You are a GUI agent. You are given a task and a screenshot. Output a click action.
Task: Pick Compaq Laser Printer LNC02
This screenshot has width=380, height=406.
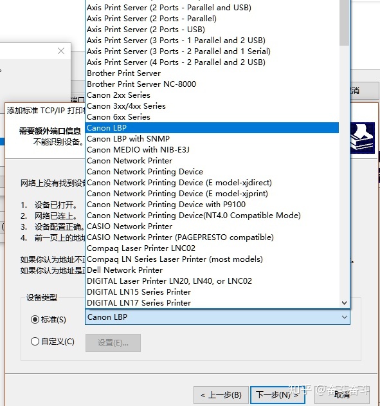[x=212, y=248]
